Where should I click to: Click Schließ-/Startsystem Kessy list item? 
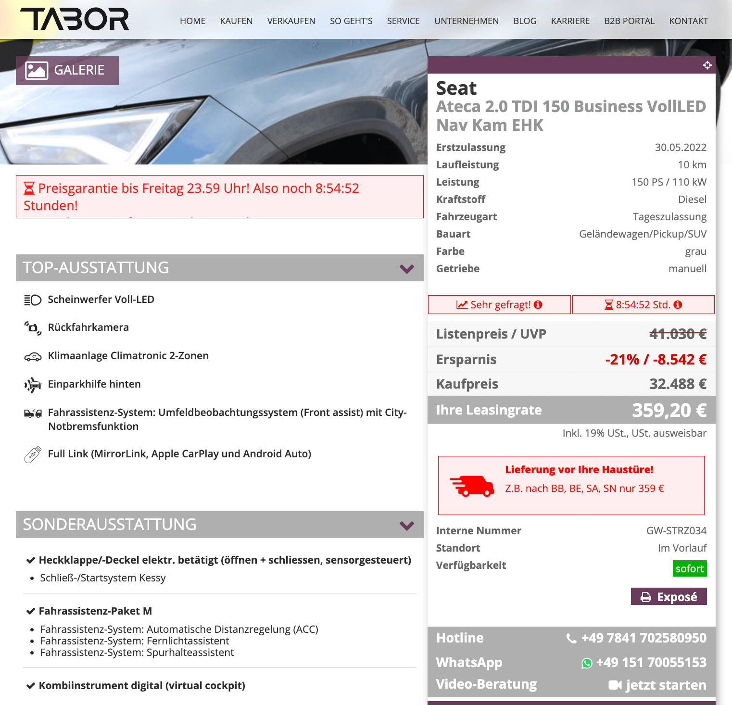(103, 578)
